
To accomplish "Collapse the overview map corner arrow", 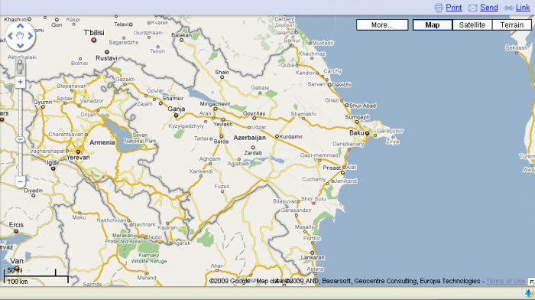I will click(x=531, y=282).
